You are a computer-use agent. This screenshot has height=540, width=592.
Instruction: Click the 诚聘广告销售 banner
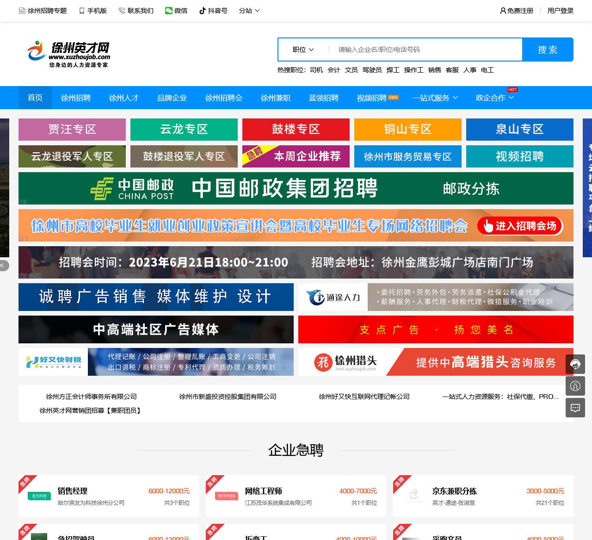click(x=156, y=297)
